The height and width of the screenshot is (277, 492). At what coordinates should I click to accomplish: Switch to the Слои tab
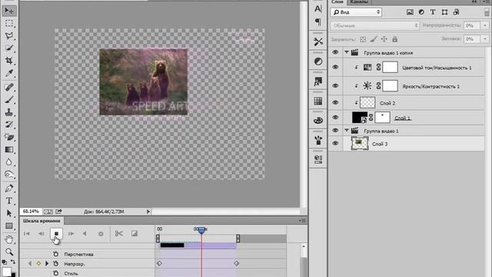(337, 2)
